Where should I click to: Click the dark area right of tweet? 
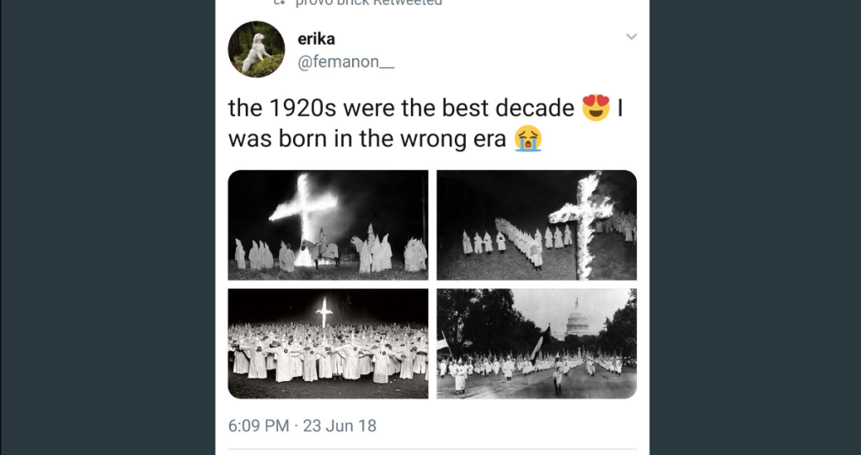(x=755, y=227)
